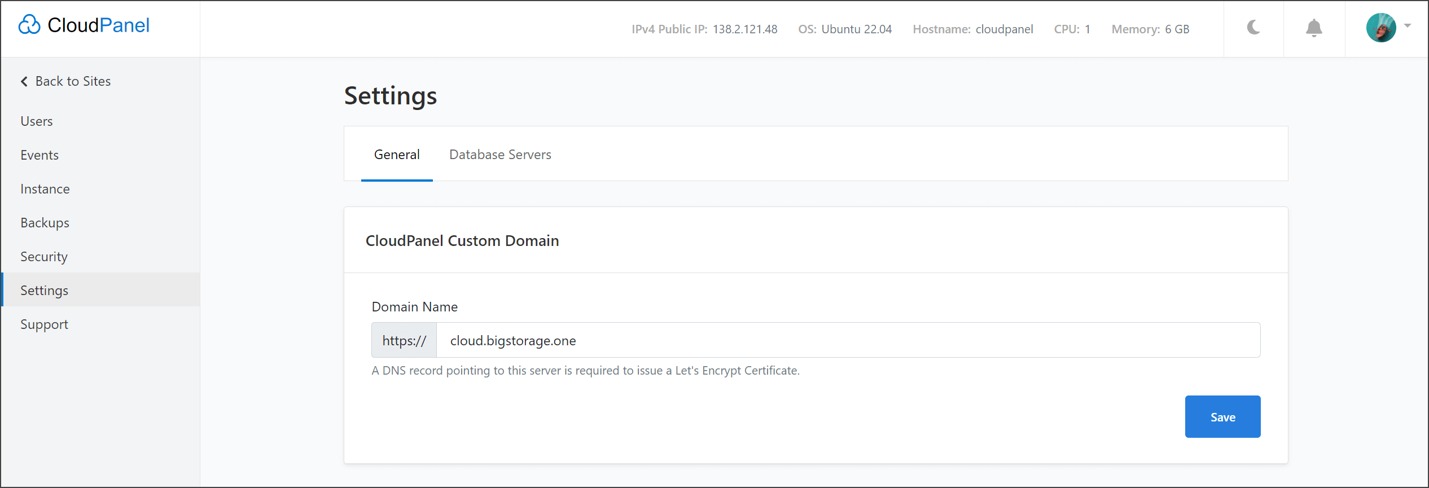Screen dimensions: 1429x488
Task: Switch to the General tab
Action: pyautogui.click(x=397, y=155)
